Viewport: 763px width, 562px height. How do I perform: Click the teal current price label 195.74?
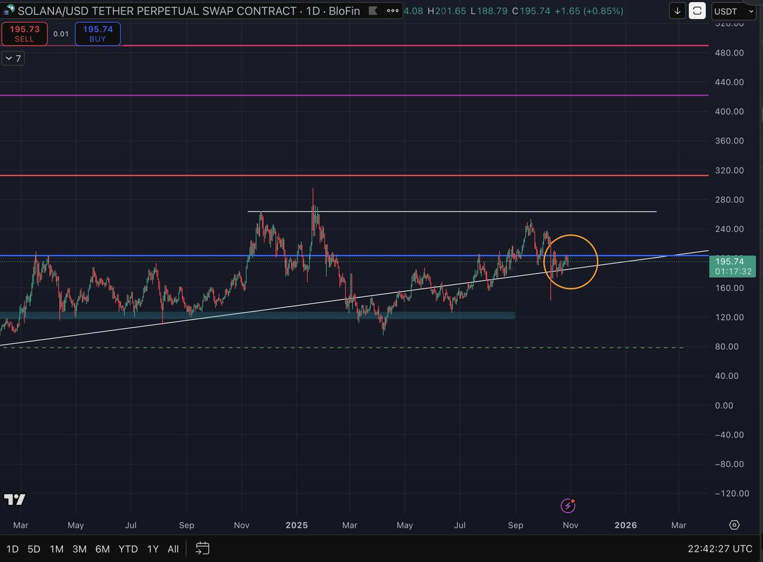point(732,261)
